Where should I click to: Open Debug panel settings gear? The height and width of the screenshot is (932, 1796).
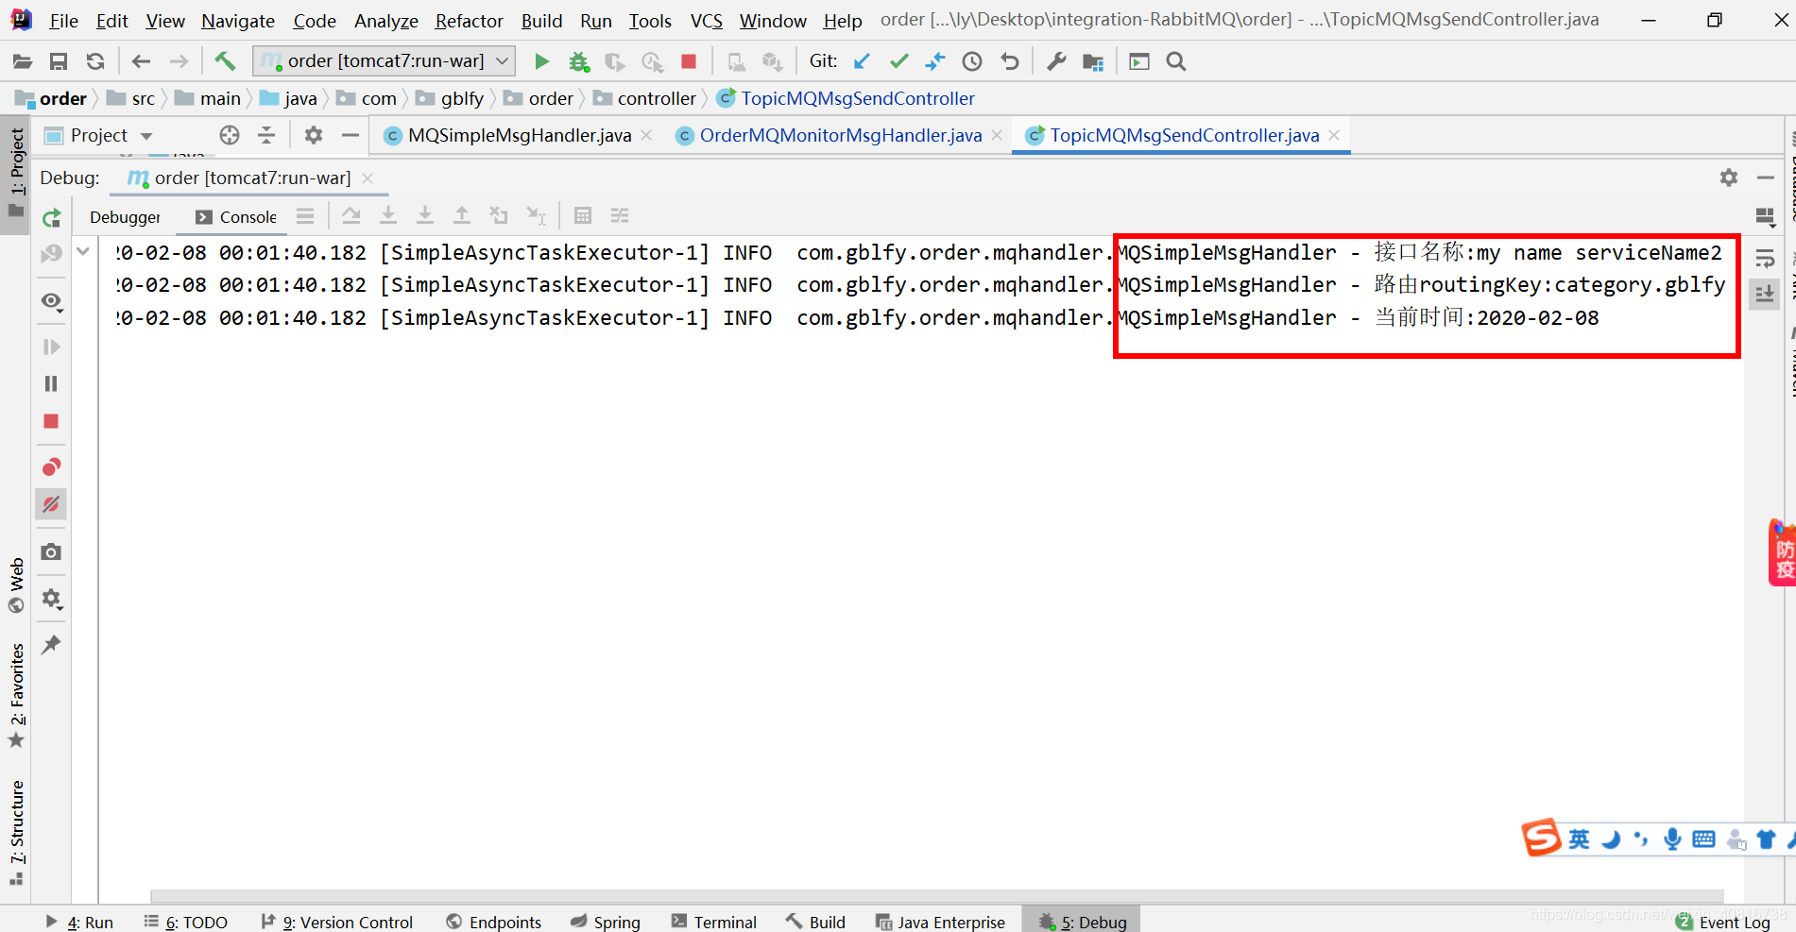(1728, 178)
